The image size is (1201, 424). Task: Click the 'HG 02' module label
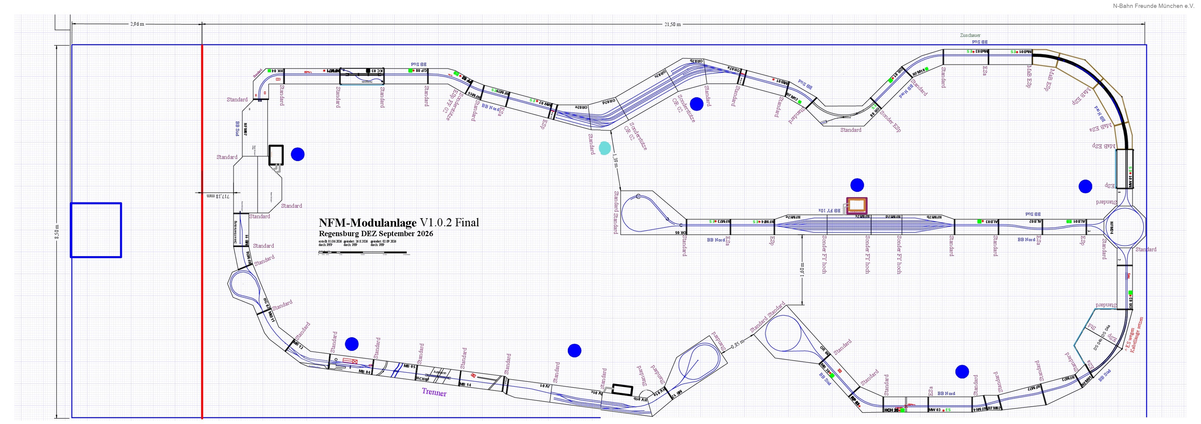tap(266, 303)
